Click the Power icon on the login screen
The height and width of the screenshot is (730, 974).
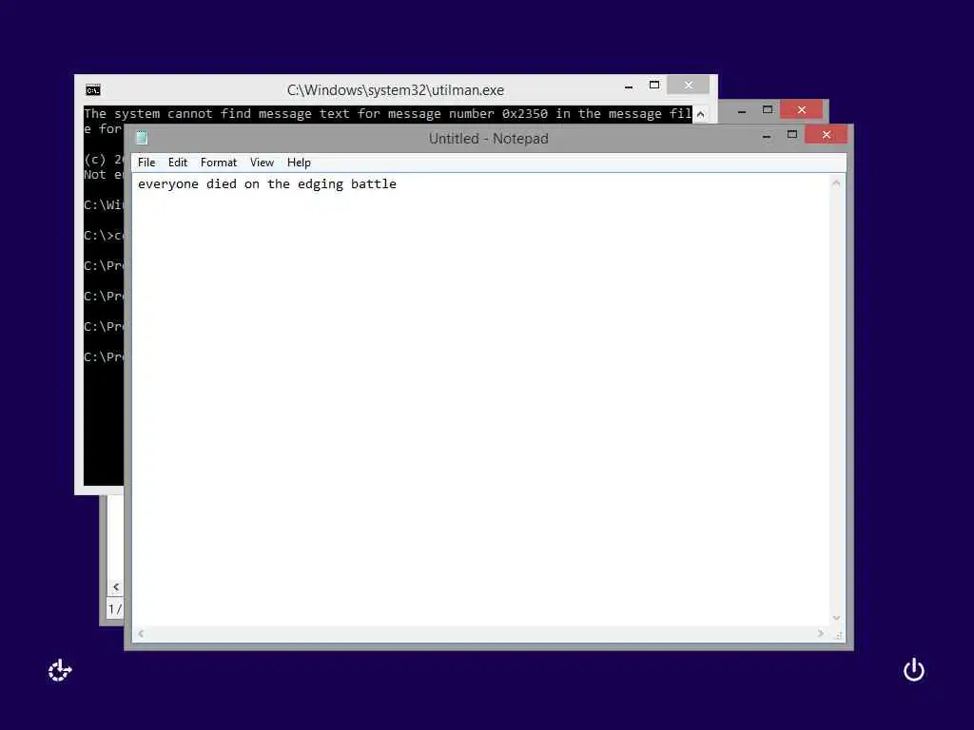pos(914,670)
